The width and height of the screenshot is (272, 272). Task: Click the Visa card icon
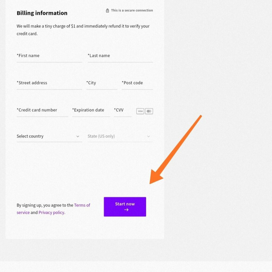pyautogui.click(x=140, y=111)
